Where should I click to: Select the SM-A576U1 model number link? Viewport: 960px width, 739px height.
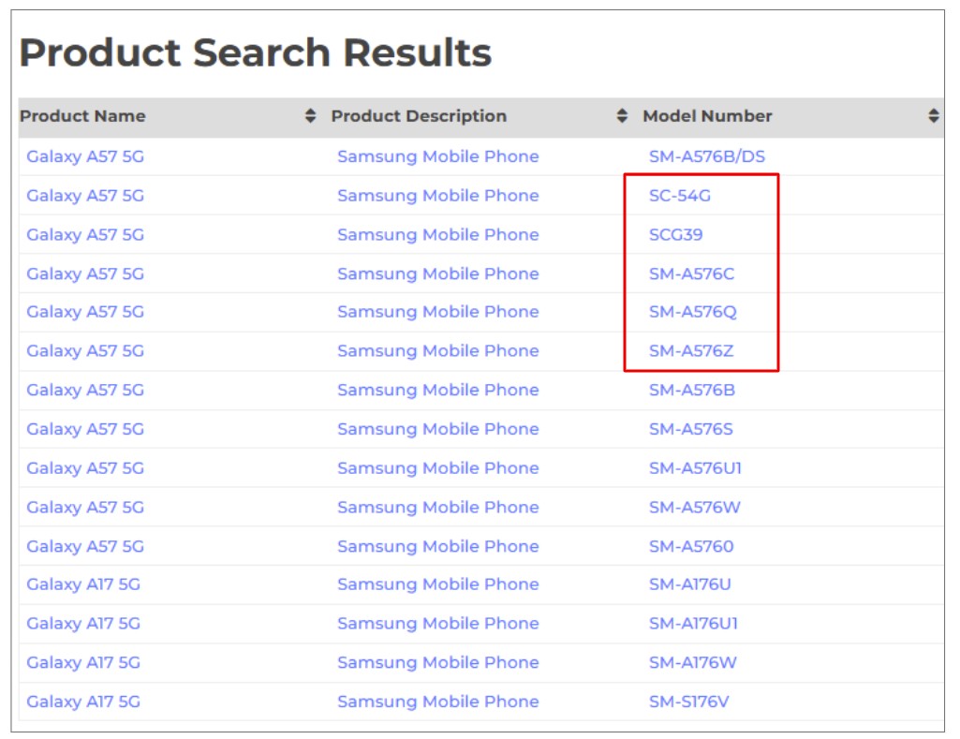click(695, 468)
